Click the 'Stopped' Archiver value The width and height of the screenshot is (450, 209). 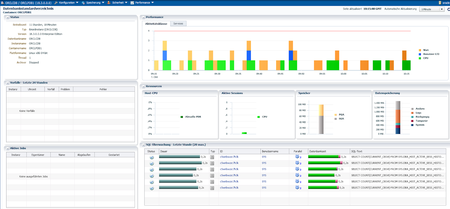pos(34,63)
